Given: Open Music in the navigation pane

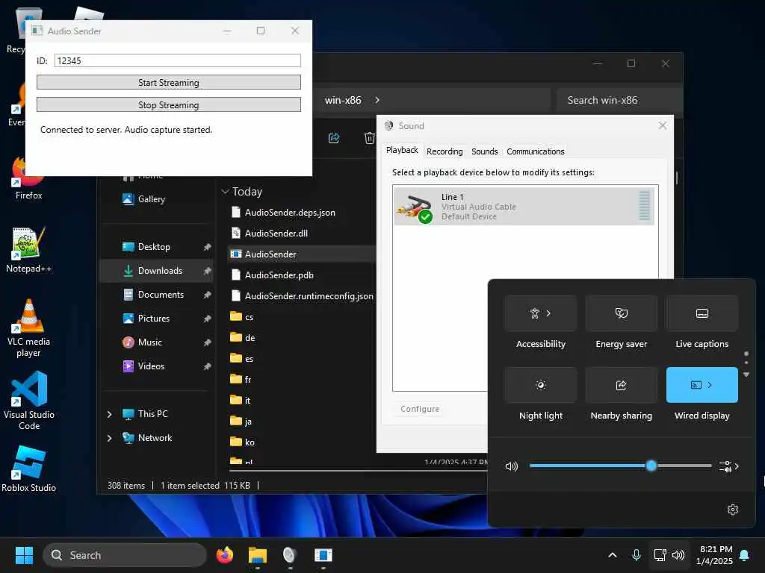Looking at the screenshot, I should [149, 342].
